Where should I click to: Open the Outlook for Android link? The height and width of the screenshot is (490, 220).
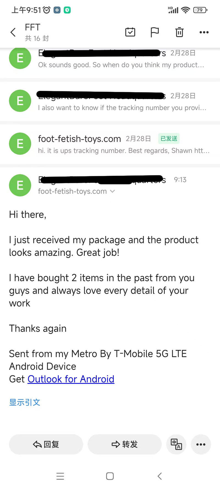pyautogui.click(x=71, y=379)
